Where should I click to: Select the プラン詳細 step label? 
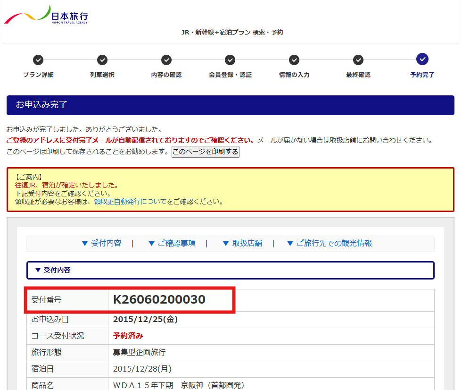point(38,75)
